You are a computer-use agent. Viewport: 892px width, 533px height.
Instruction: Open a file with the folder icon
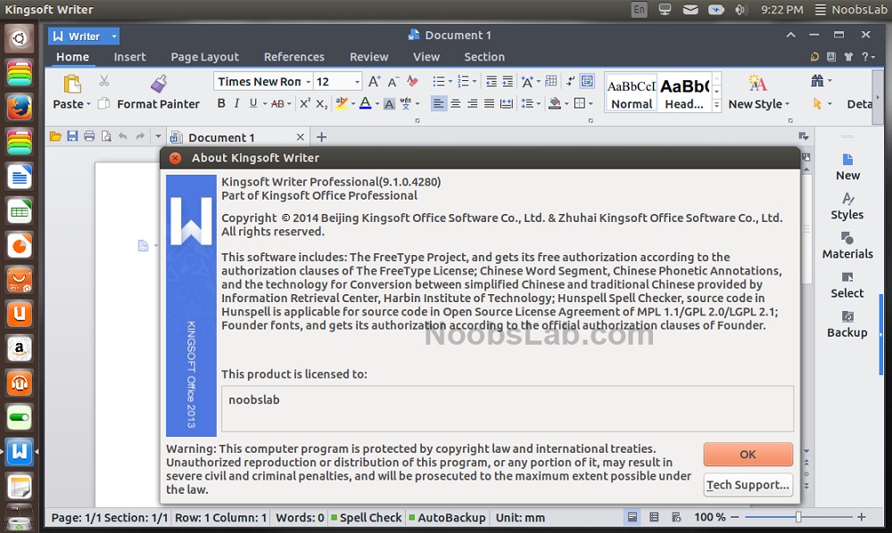point(55,136)
